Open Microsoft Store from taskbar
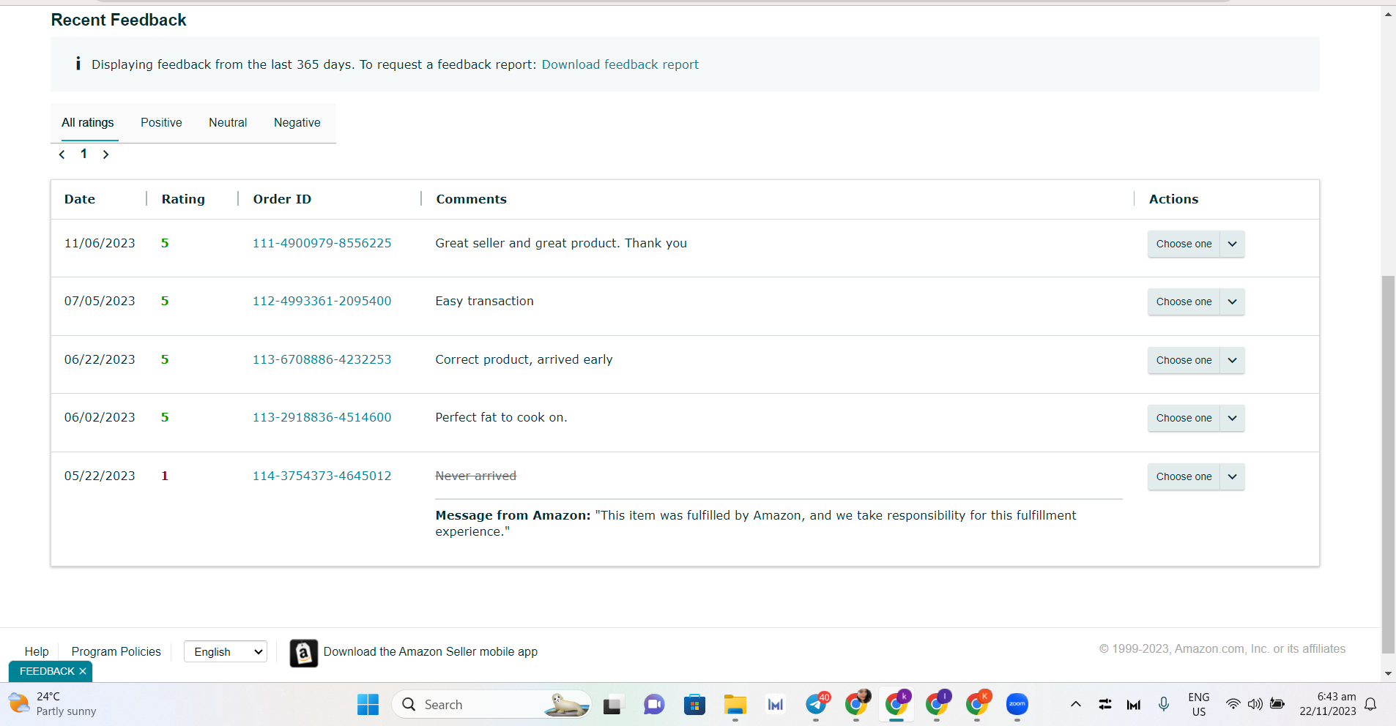Image resolution: width=1396 pixels, height=726 pixels. (x=694, y=705)
